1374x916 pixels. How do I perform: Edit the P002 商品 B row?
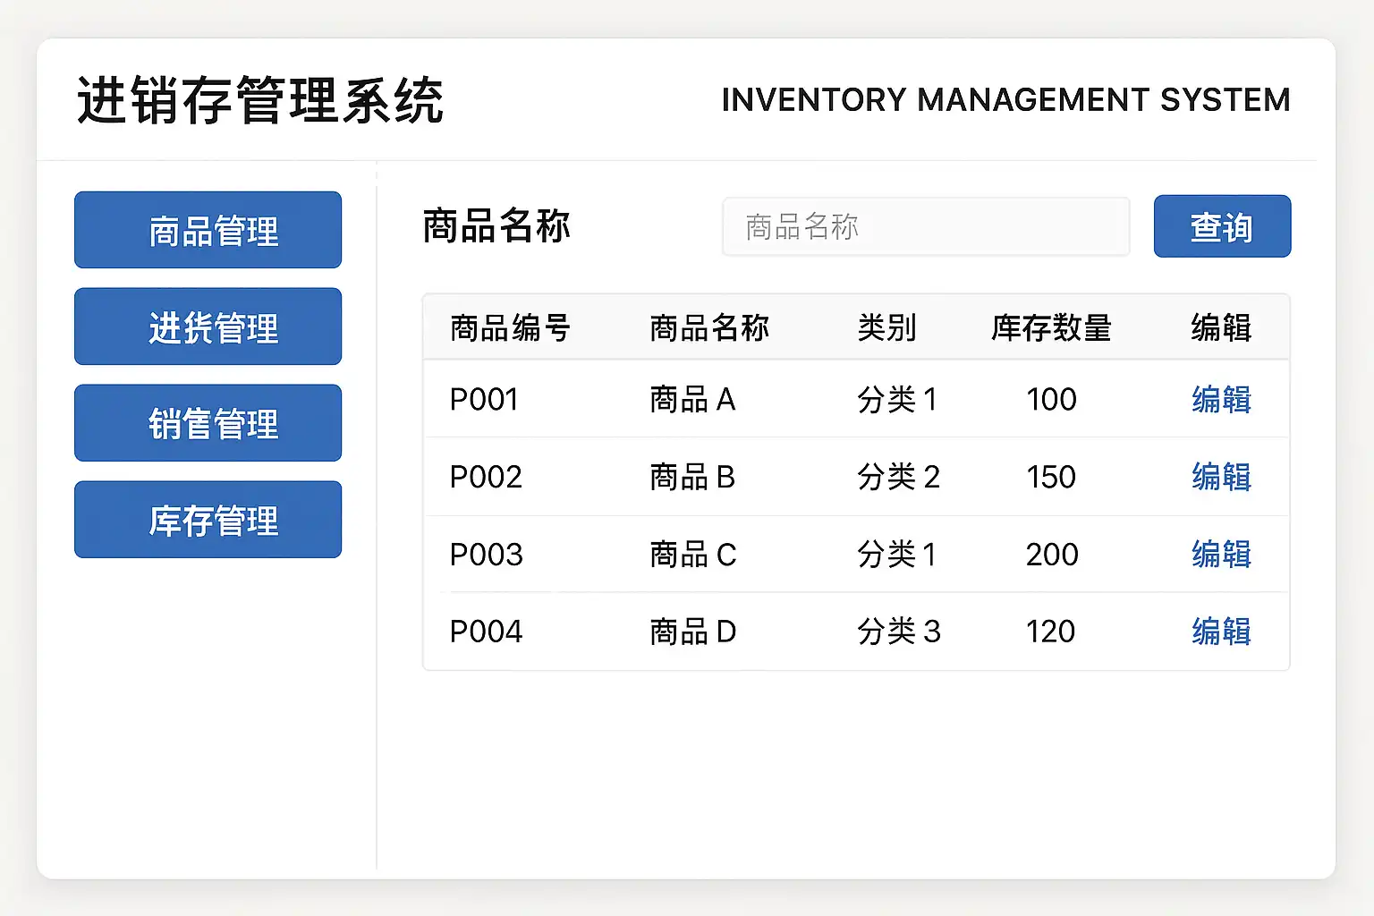point(1220,477)
